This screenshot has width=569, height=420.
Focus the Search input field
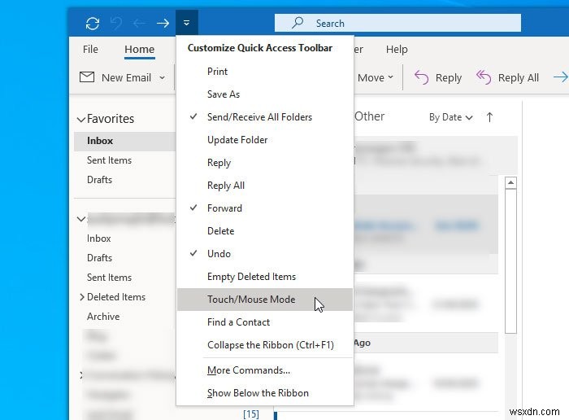coord(397,23)
